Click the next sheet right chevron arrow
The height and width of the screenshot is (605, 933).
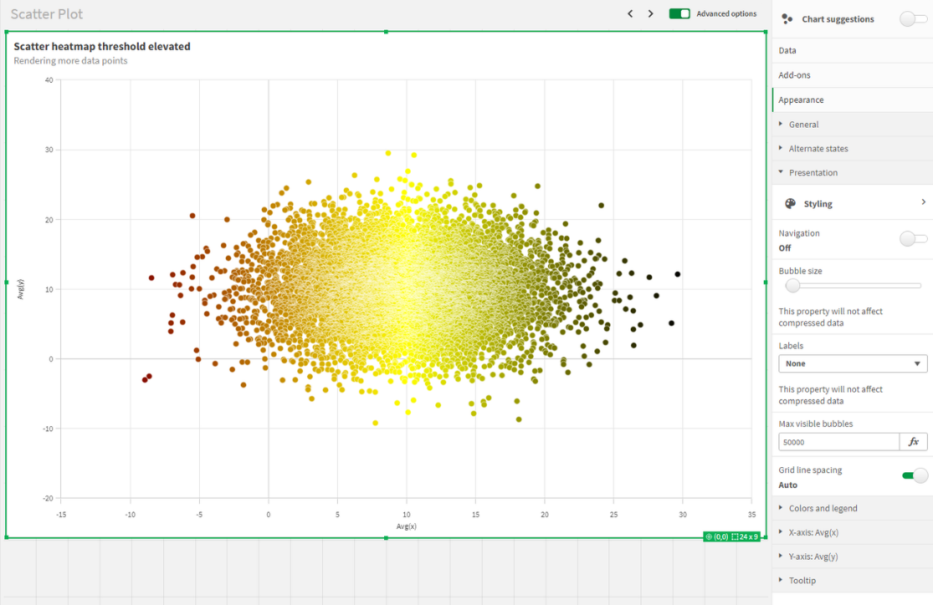click(x=650, y=13)
